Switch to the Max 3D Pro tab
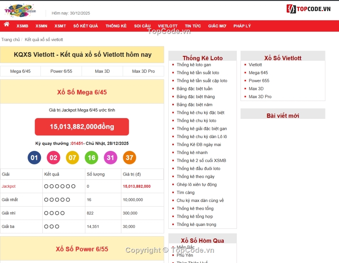 (143, 71)
